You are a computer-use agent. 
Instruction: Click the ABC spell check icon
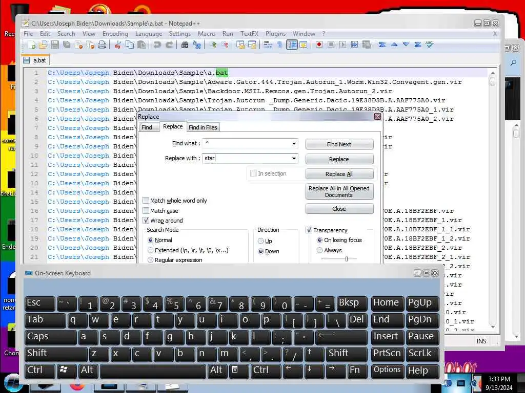(x=429, y=45)
